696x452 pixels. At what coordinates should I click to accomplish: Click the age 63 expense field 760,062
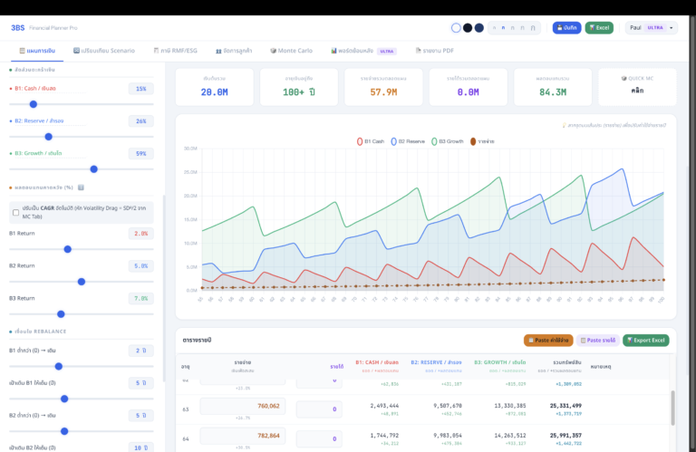(x=243, y=406)
